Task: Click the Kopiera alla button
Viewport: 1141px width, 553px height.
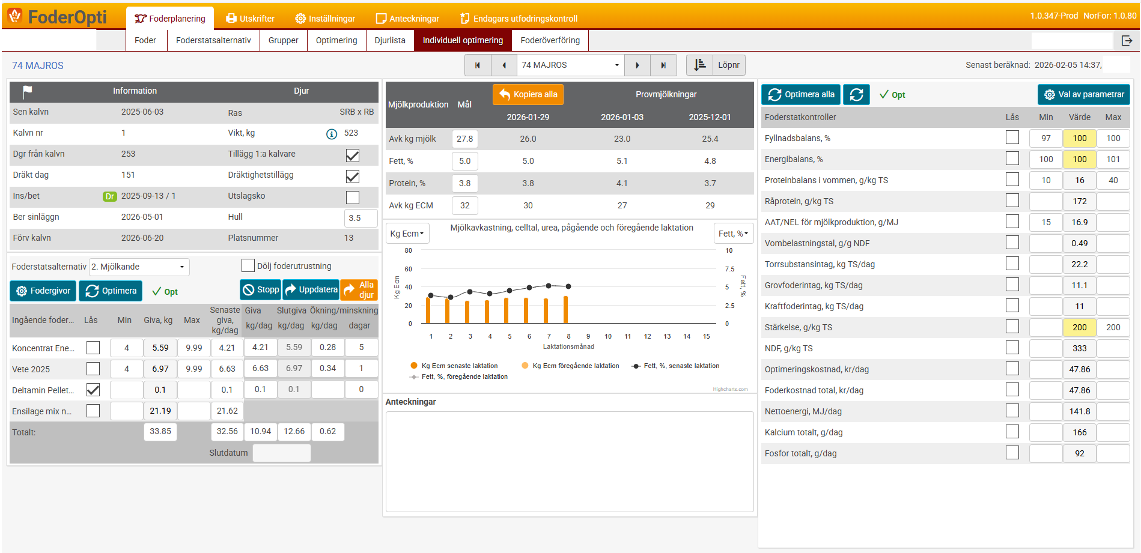Action: click(x=528, y=95)
